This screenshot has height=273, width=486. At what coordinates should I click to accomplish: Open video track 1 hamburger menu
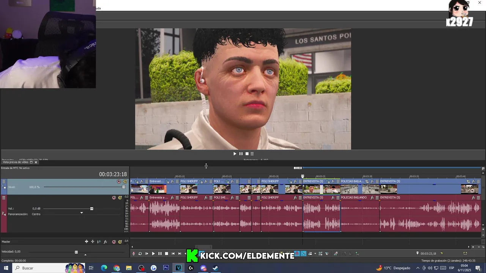tap(4, 182)
